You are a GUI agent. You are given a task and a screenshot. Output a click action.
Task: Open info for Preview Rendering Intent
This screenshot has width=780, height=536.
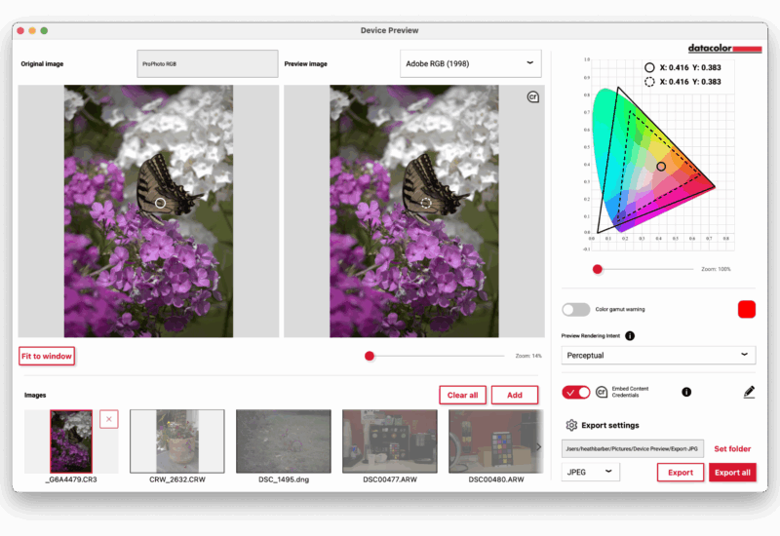(630, 336)
